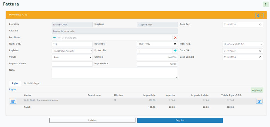Open the Fornitore lookup dots button
Screen dimensions: 270x127
coord(55,38)
